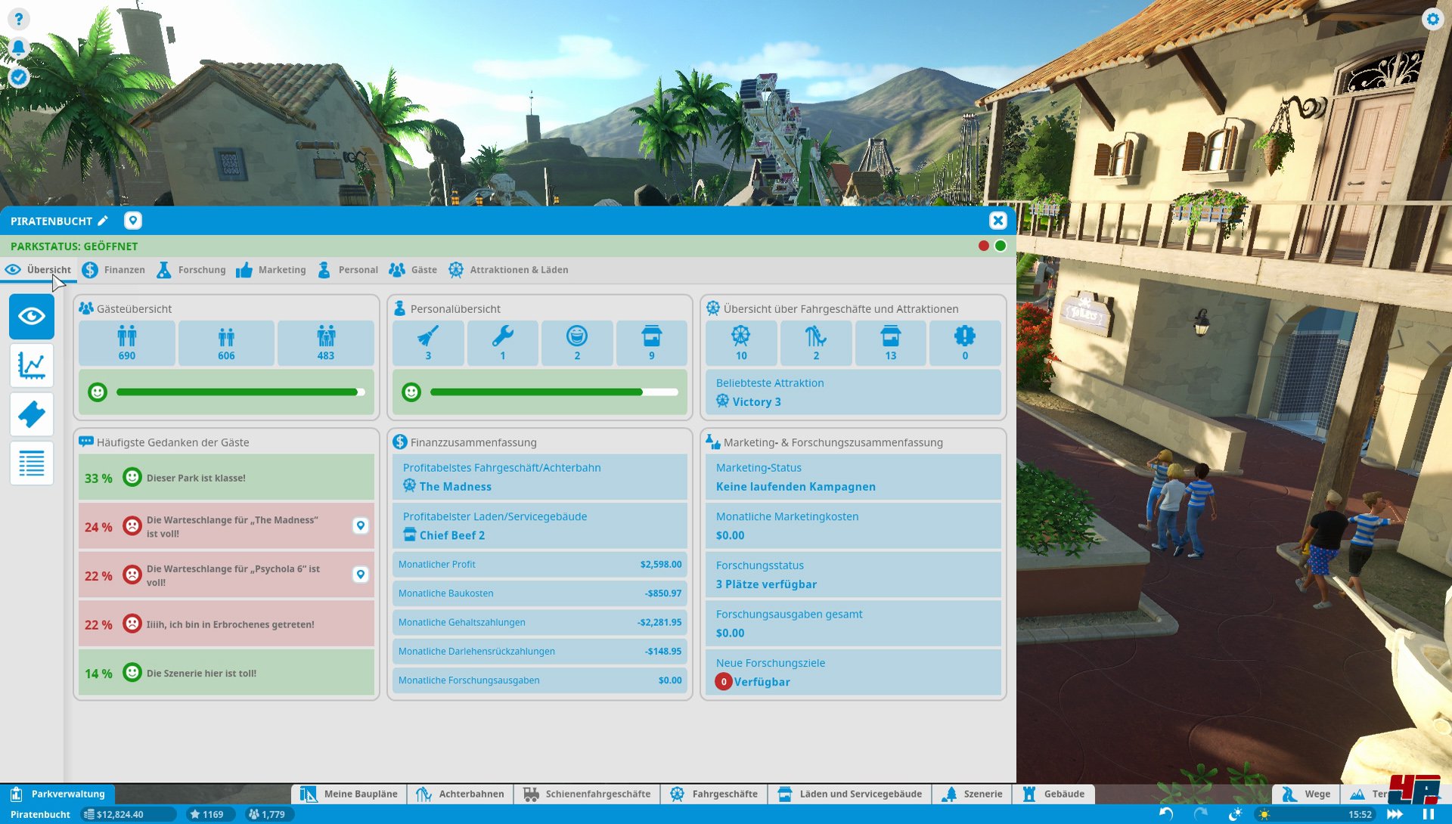The image size is (1452, 824).
Task: Toggle day-night cycle icon
Action: (x=1236, y=814)
